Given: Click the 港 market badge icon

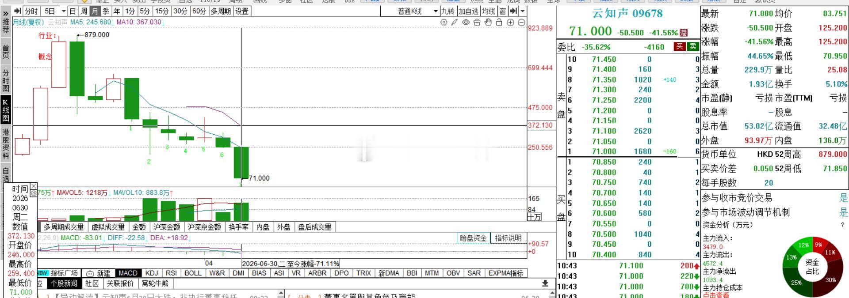Looking at the screenshot, I should (684, 33).
